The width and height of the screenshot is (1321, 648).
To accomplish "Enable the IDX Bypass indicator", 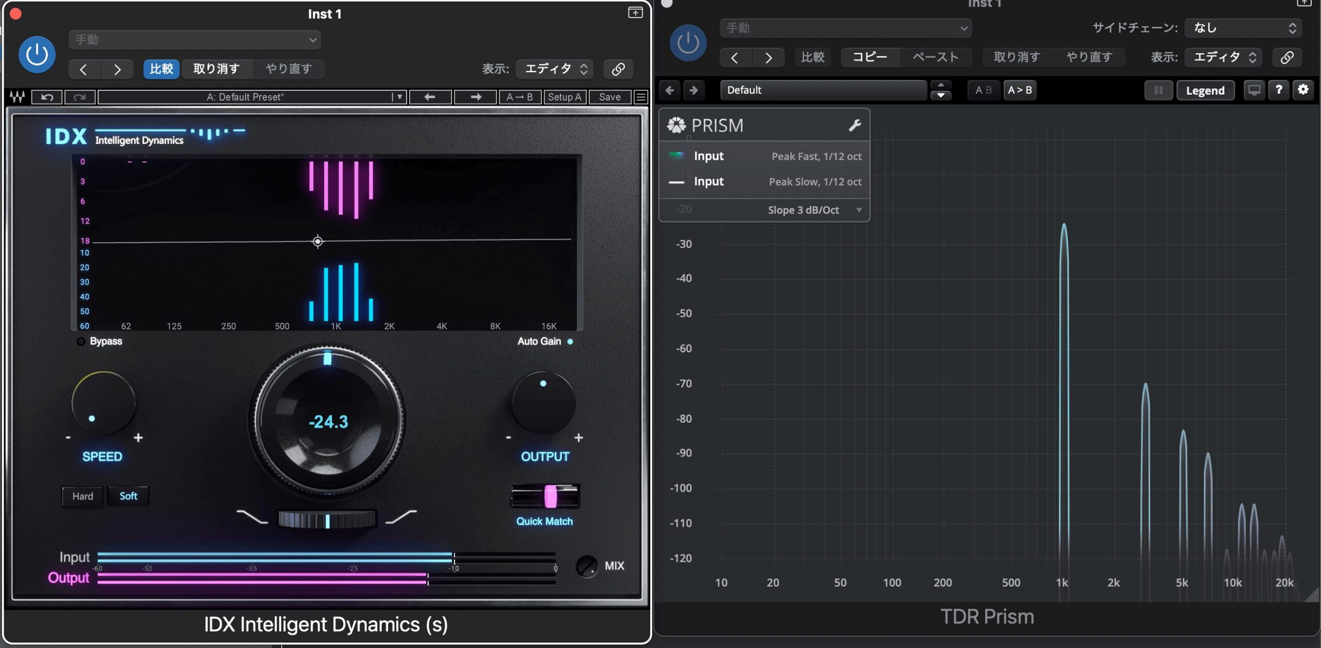I will tap(81, 342).
